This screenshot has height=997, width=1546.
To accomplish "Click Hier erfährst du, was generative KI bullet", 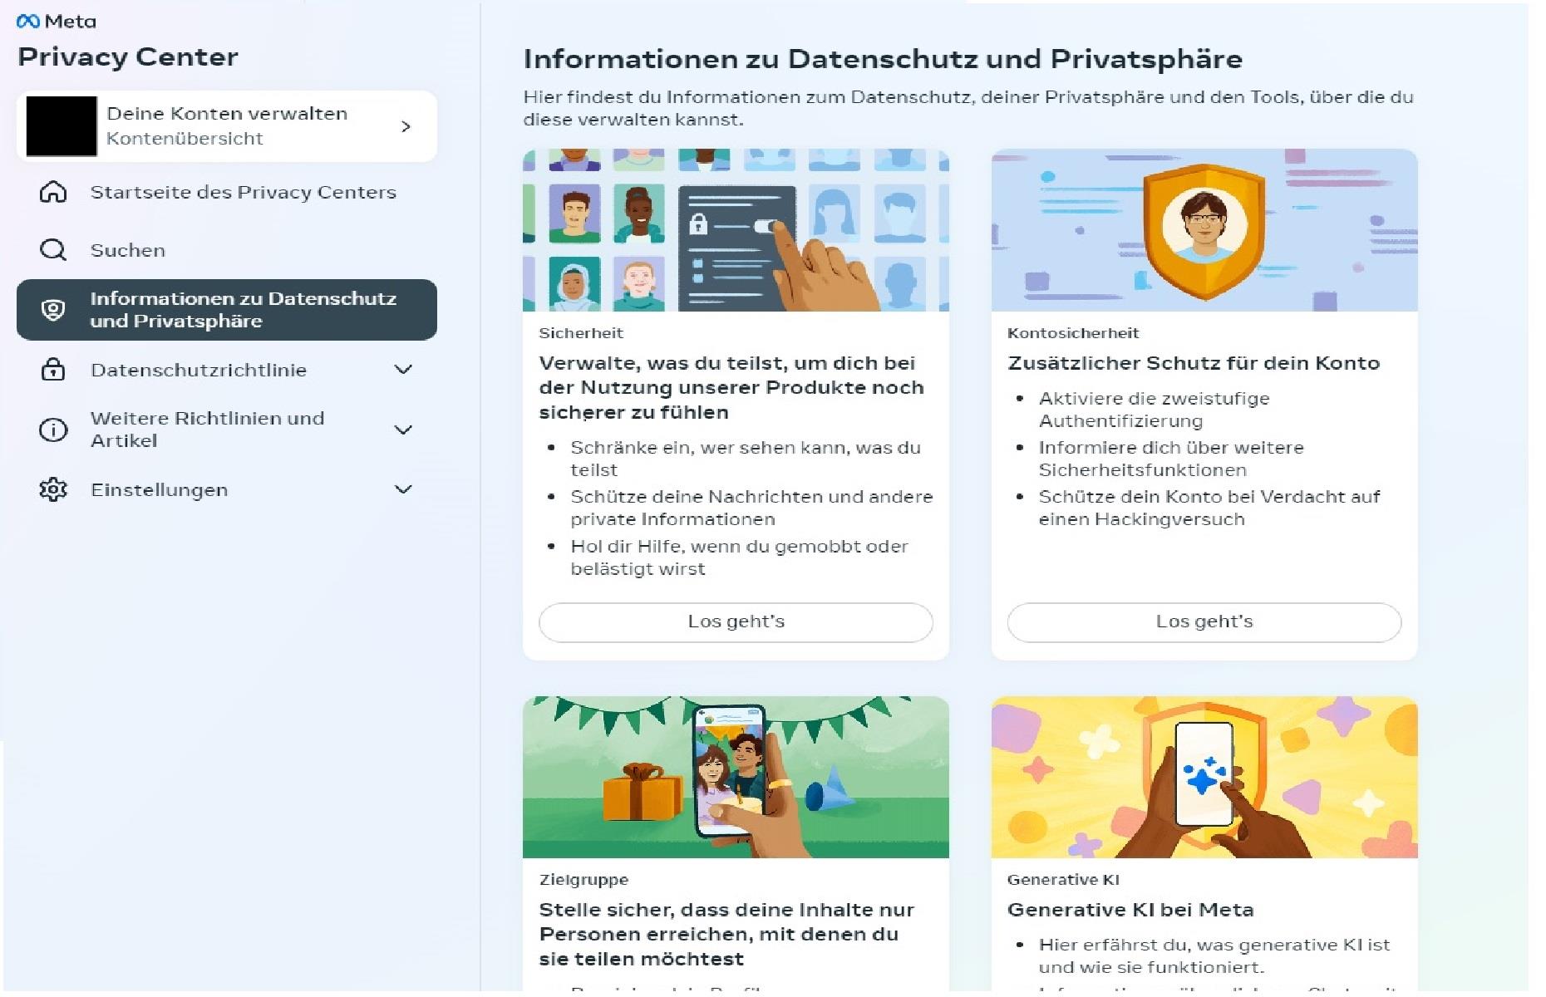I will click(x=1214, y=956).
